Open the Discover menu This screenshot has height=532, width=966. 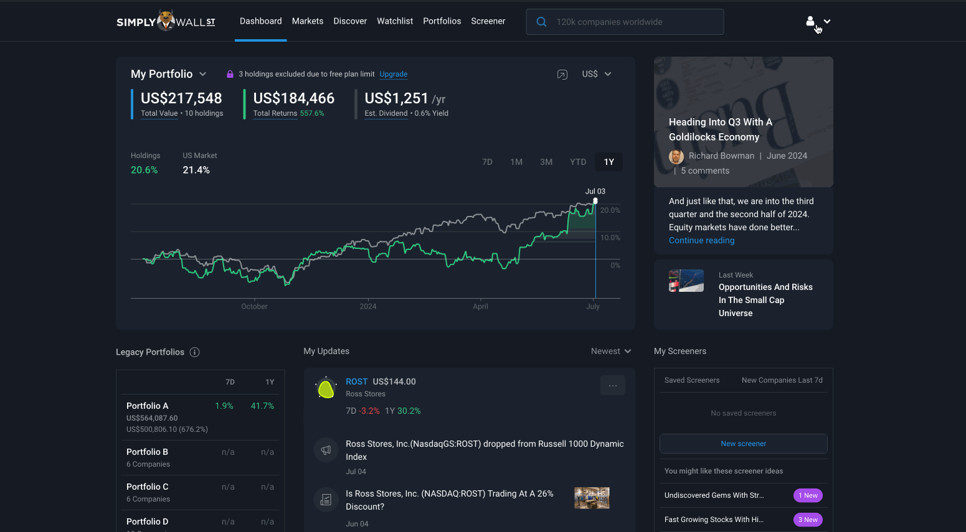click(350, 21)
